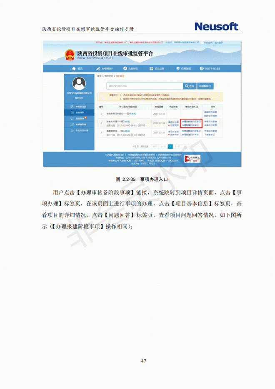Click the previous-page pagination button
Image resolution: width=275 pixels, height=389 pixels.
coord(162,146)
